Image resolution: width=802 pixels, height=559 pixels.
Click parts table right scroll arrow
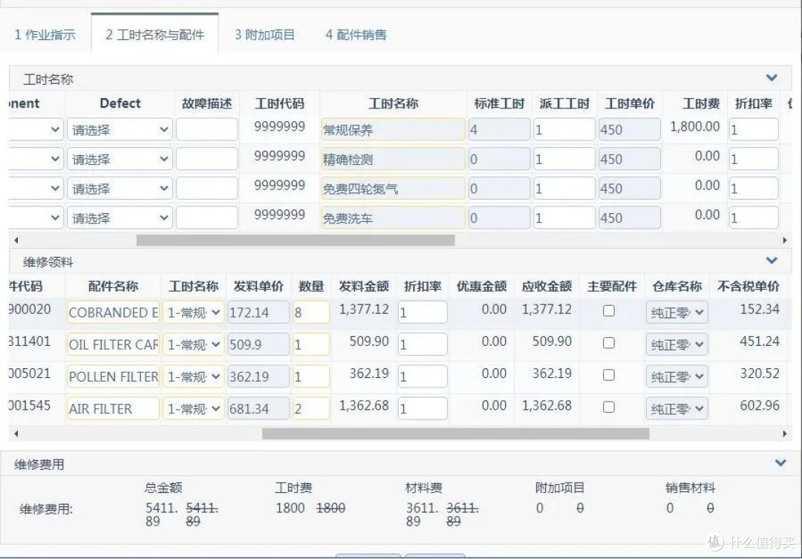[785, 434]
